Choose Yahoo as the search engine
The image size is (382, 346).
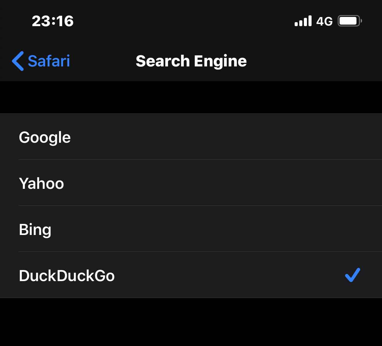point(191,183)
